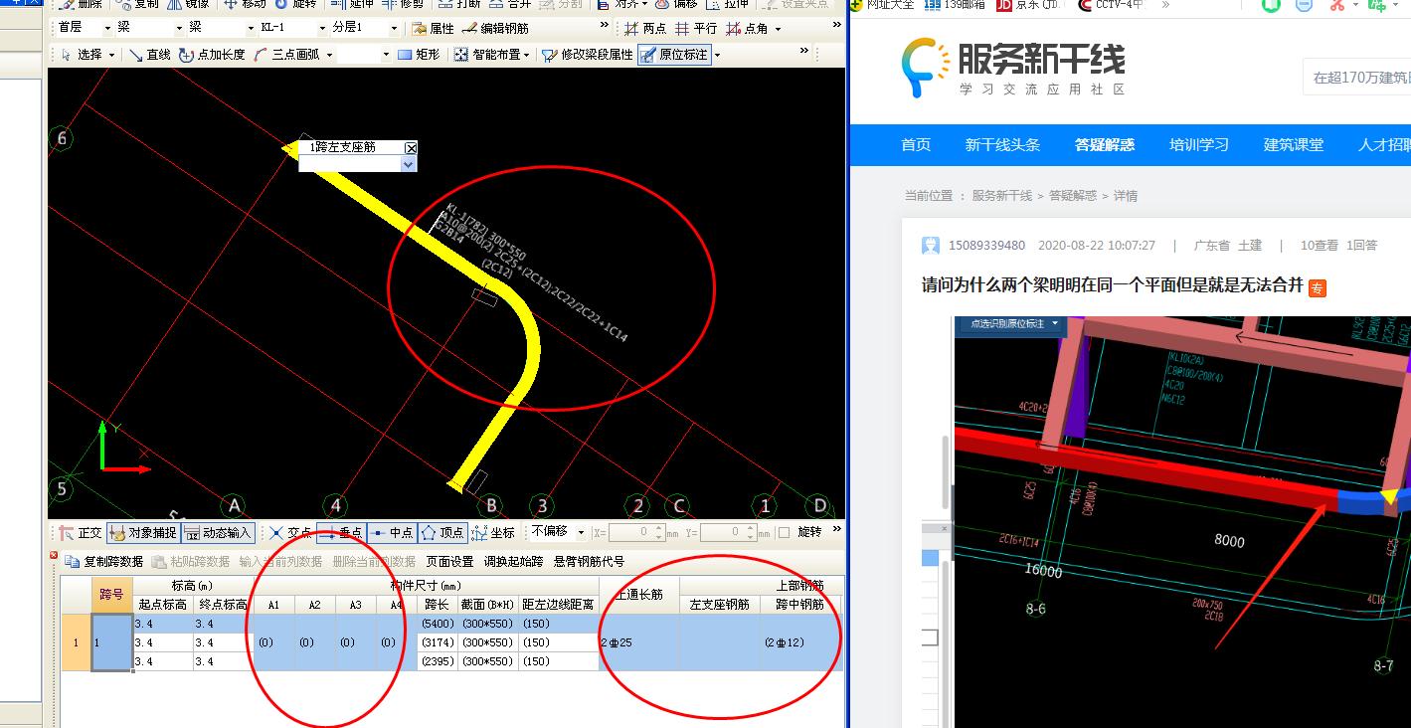
Task: Click the website search input field
Action: pos(1356,77)
